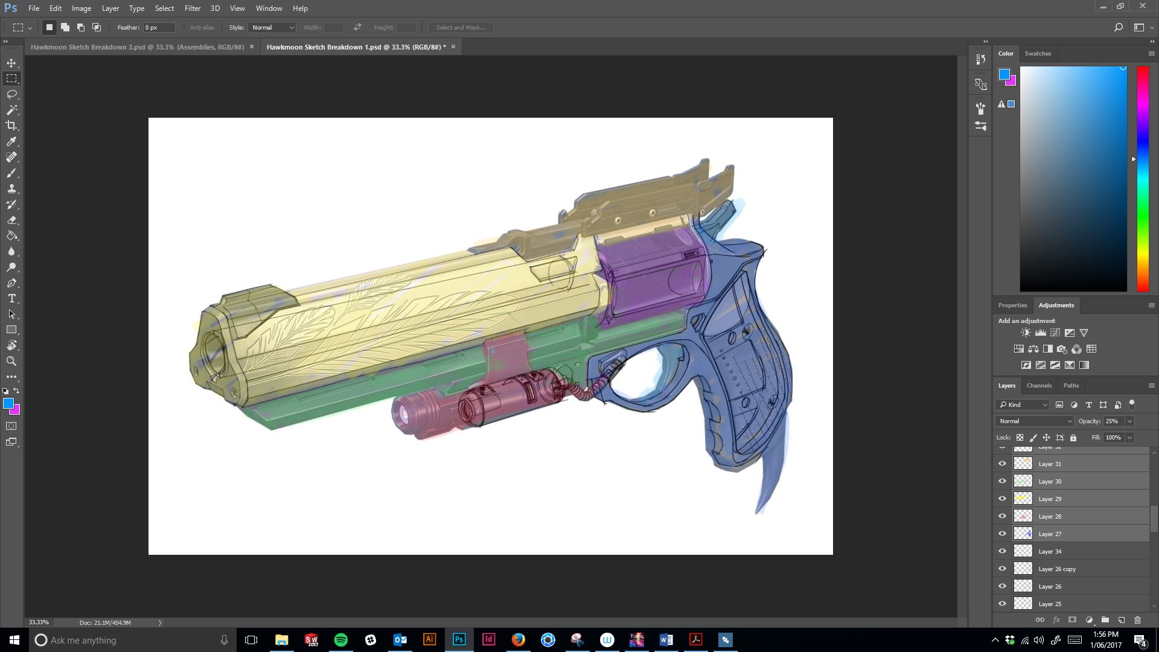Select the Eraser tool
This screenshot has height=652, width=1159.
pyautogui.click(x=11, y=220)
